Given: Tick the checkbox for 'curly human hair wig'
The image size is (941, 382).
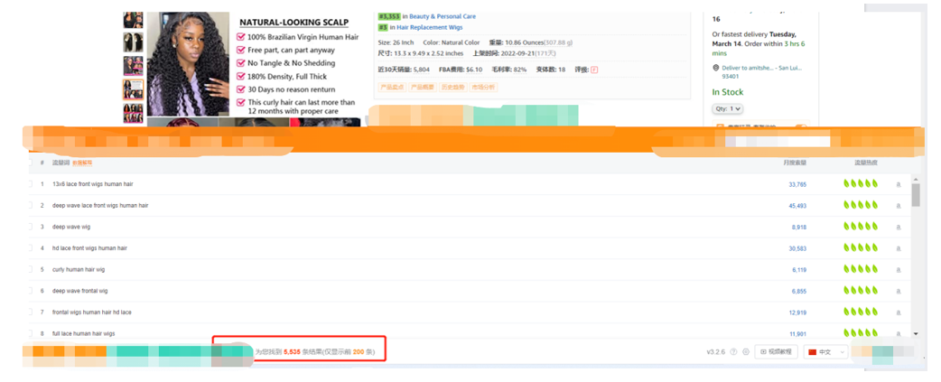Looking at the screenshot, I should click(x=30, y=270).
